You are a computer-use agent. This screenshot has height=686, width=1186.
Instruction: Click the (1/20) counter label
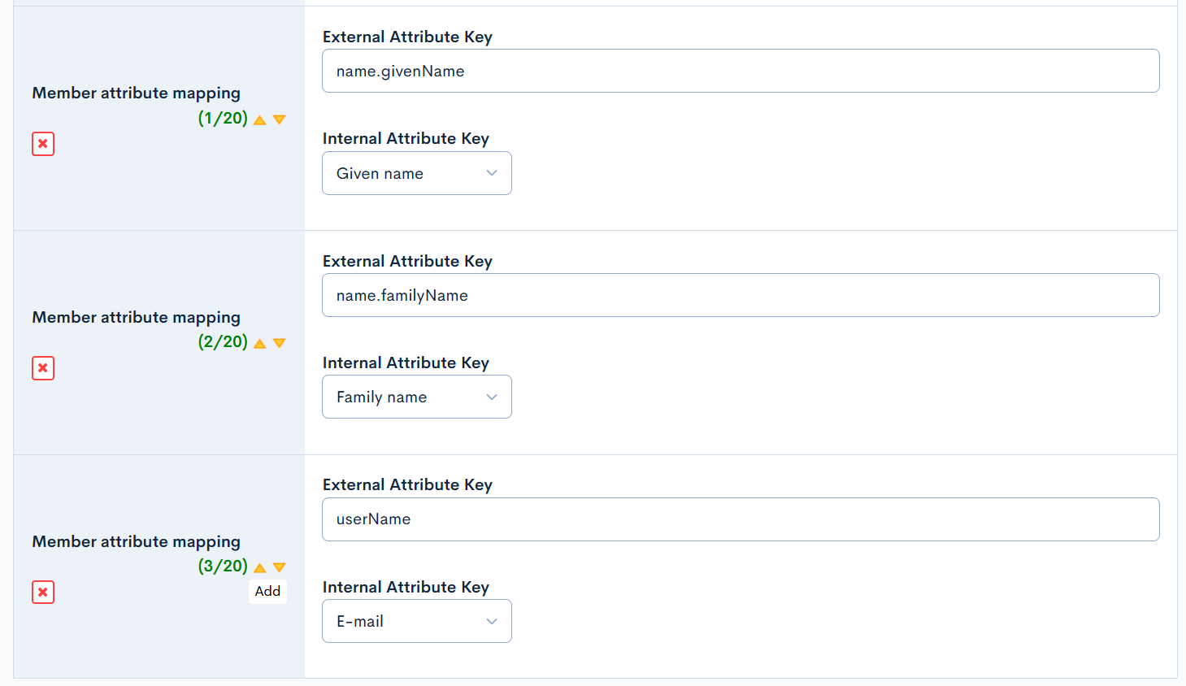point(223,118)
